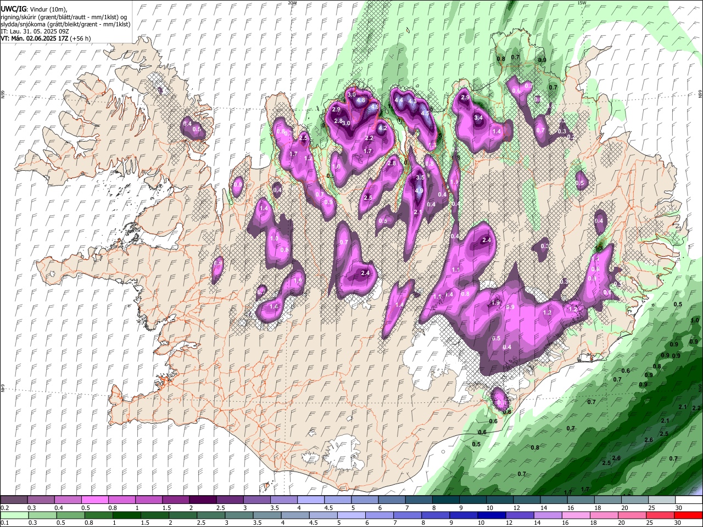The image size is (703, 527).
Task: Click the 3.4 precipitation value on the map
Action: [478, 117]
